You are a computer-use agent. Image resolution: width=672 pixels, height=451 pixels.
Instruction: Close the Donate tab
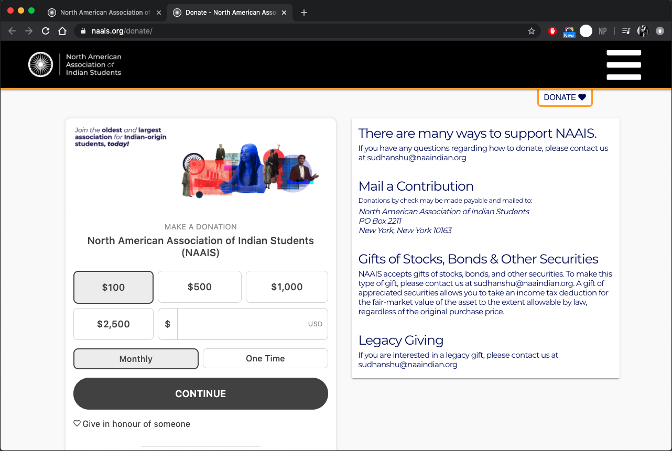pyautogui.click(x=284, y=13)
